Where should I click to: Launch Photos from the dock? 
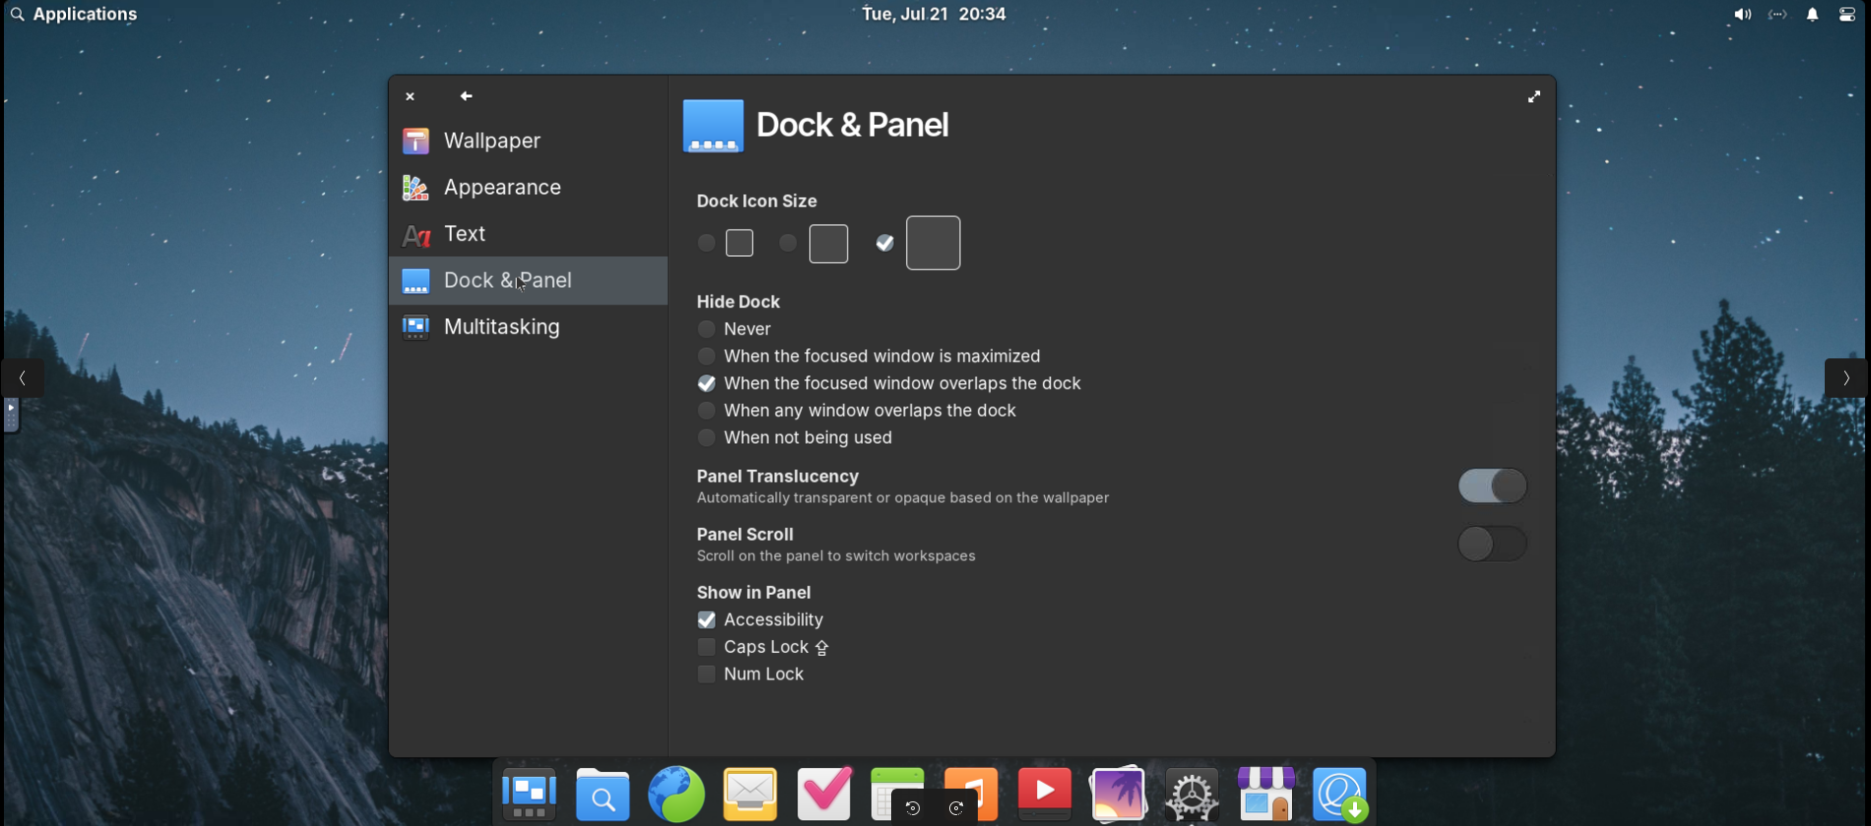click(x=1119, y=794)
